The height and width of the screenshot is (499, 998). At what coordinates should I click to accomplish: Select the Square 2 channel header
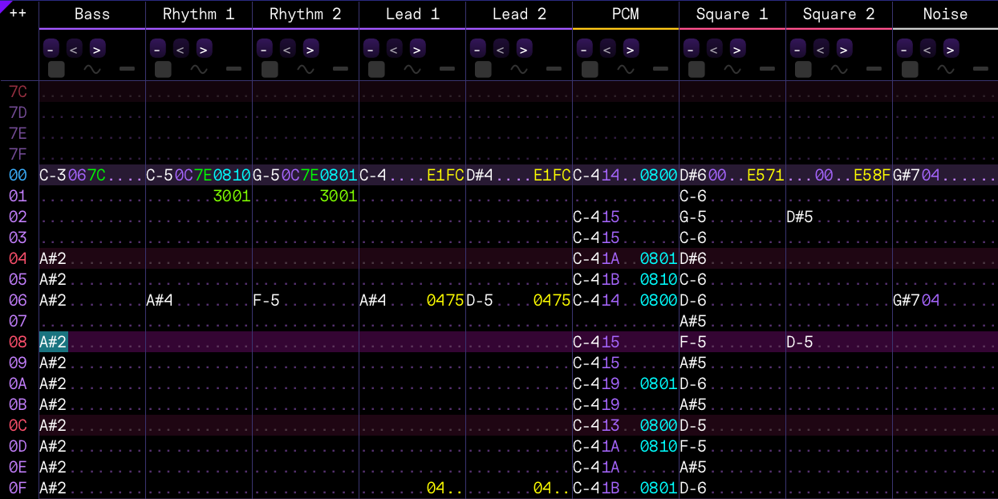pos(838,14)
